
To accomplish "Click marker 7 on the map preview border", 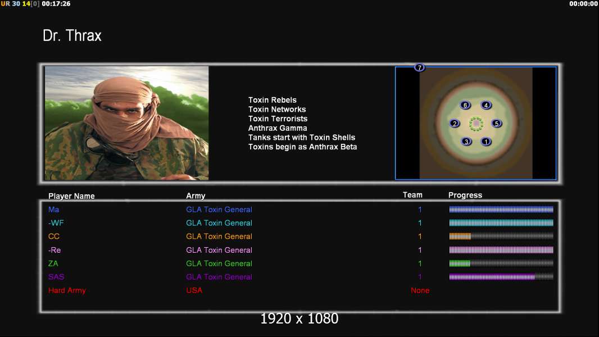I will (419, 67).
